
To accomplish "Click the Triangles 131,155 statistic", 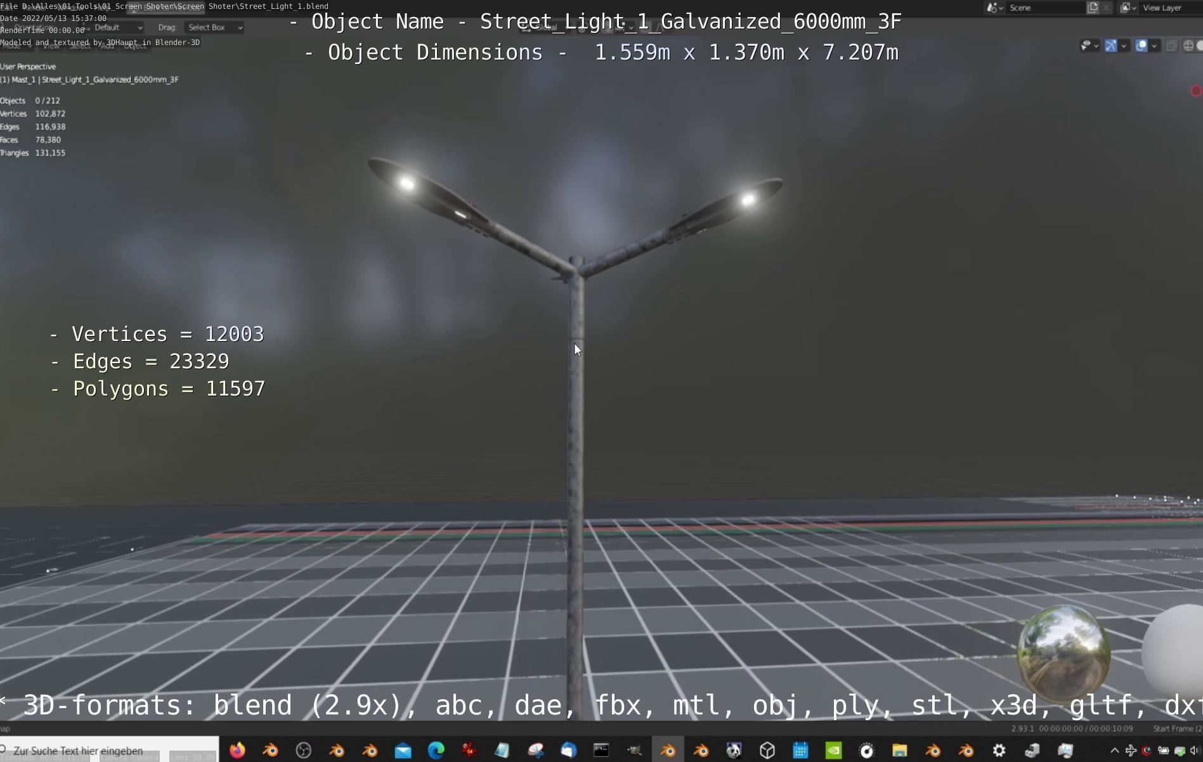I will click(x=33, y=153).
